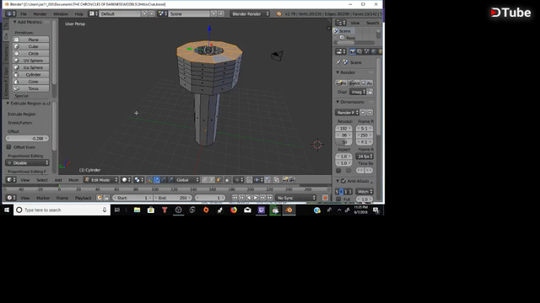Jump to last frame in timeline
The height and width of the screenshot is (303, 540).
coord(270,198)
